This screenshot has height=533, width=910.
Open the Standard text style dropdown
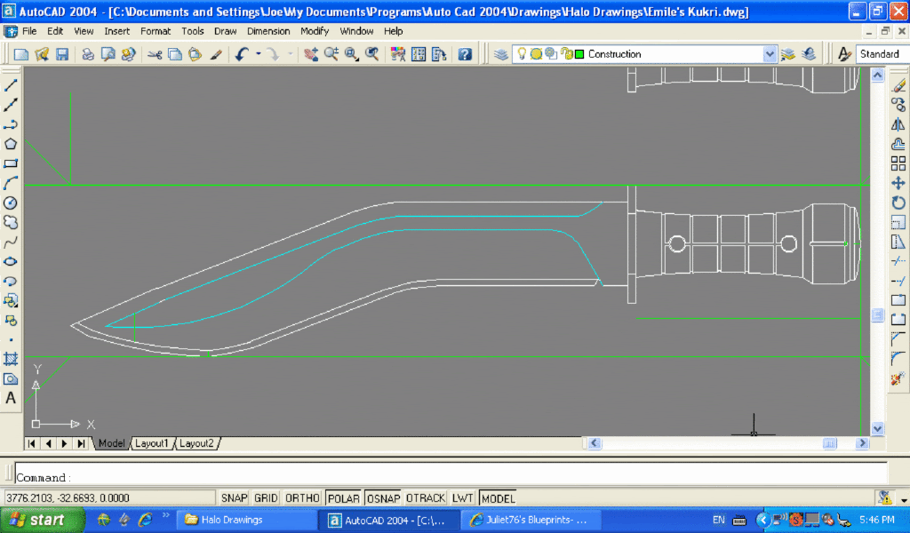coord(882,54)
